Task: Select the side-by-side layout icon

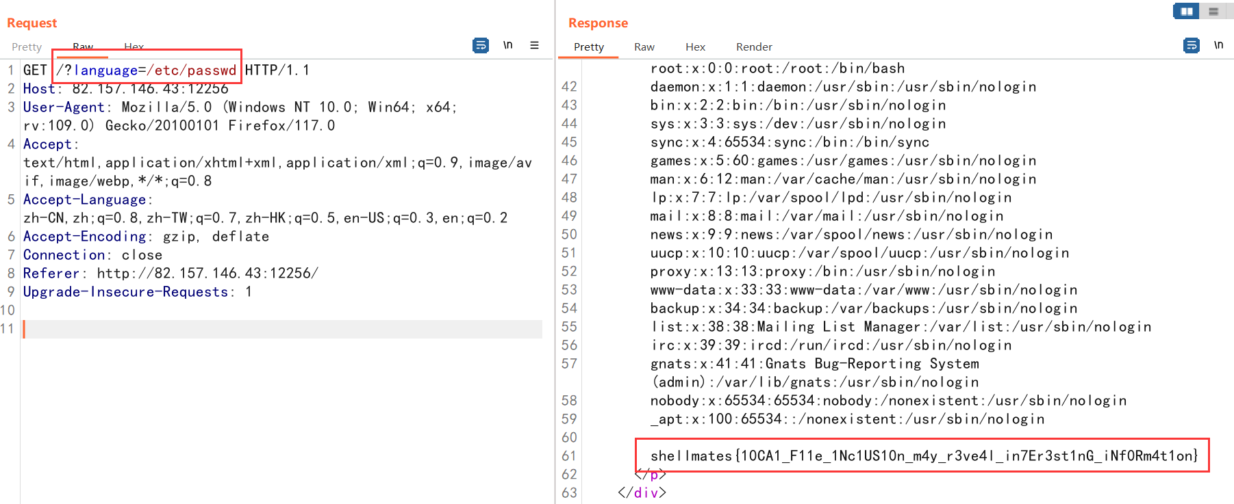Action: tap(1187, 11)
